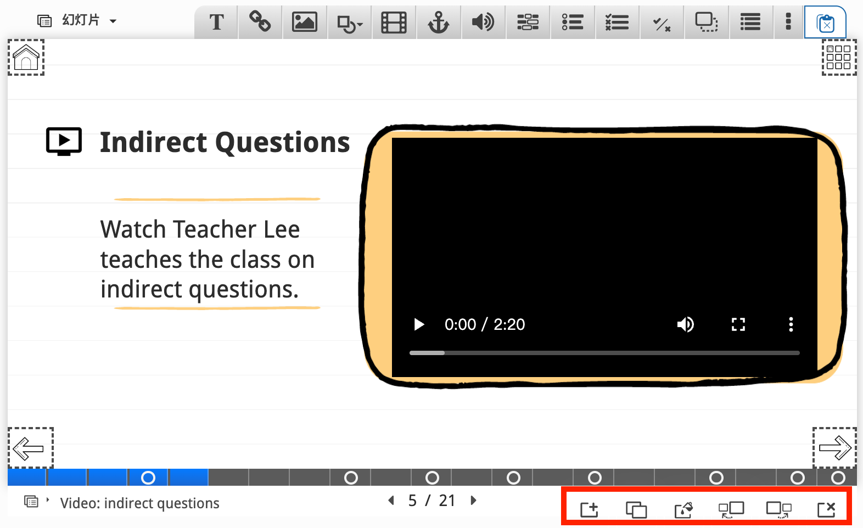Toggle fullscreen on the video player
The image size is (863, 528).
coord(738,324)
